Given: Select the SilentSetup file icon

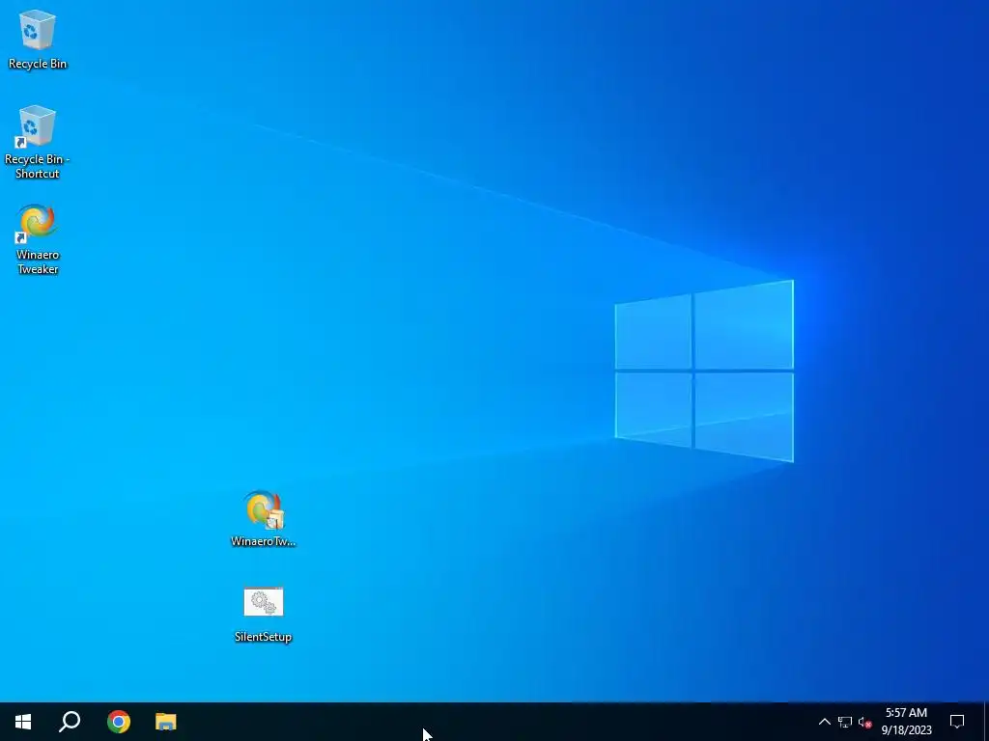Looking at the screenshot, I should pos(264,615).
